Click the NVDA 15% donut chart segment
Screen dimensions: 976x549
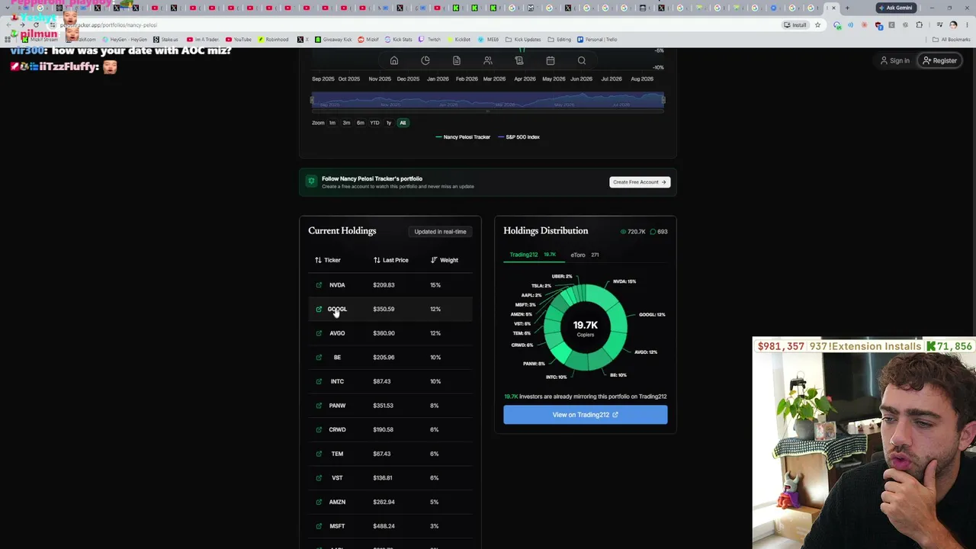[605, 297]
